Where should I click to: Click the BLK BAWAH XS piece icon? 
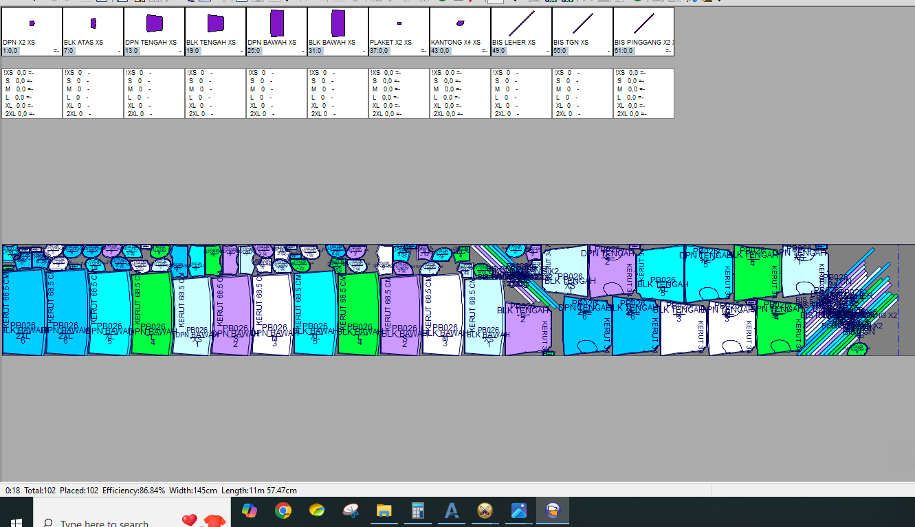(x=338, y=23)
